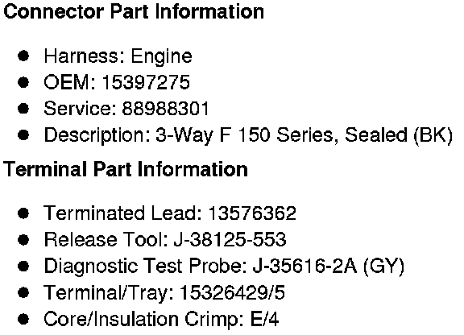Select the Description 3-Way F 150 Series text
The image size is (464, 335).
[x=188, y=135]
